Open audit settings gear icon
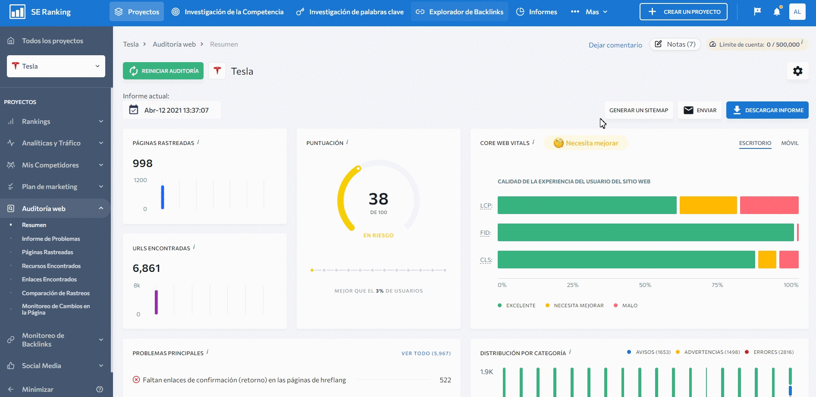816x397 pixels. 798,71
